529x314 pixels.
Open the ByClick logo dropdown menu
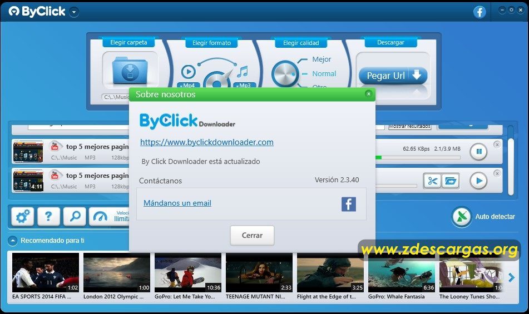pos(74,12)
